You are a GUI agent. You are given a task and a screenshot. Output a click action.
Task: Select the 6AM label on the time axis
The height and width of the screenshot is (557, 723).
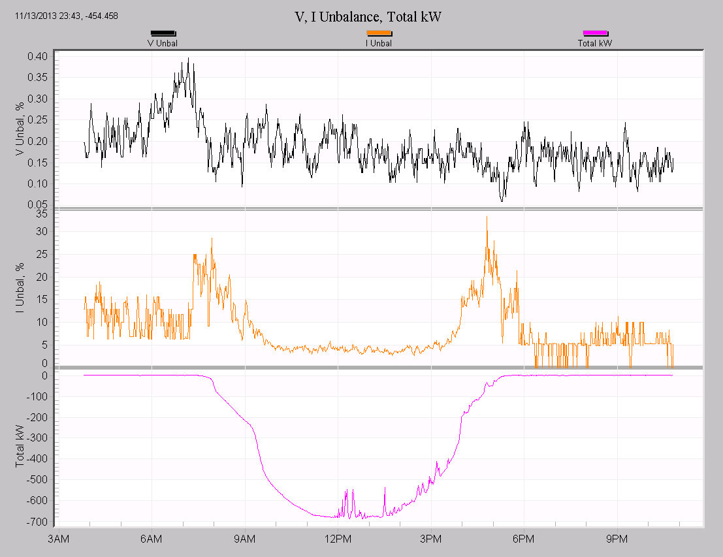[150, 539]
